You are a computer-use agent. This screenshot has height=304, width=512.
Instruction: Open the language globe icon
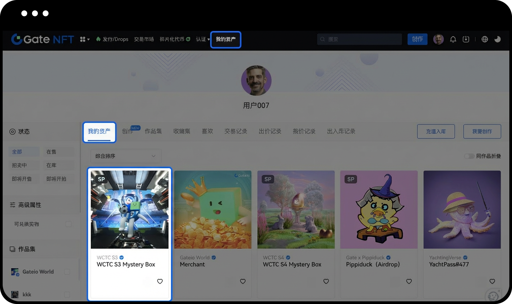(x=485, y=39)
